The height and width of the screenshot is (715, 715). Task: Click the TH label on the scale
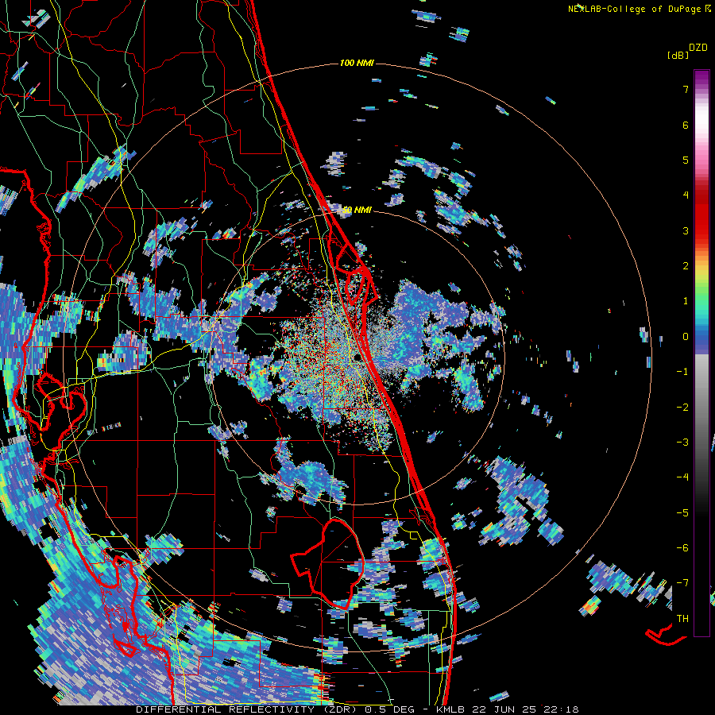tap(682, 619)
